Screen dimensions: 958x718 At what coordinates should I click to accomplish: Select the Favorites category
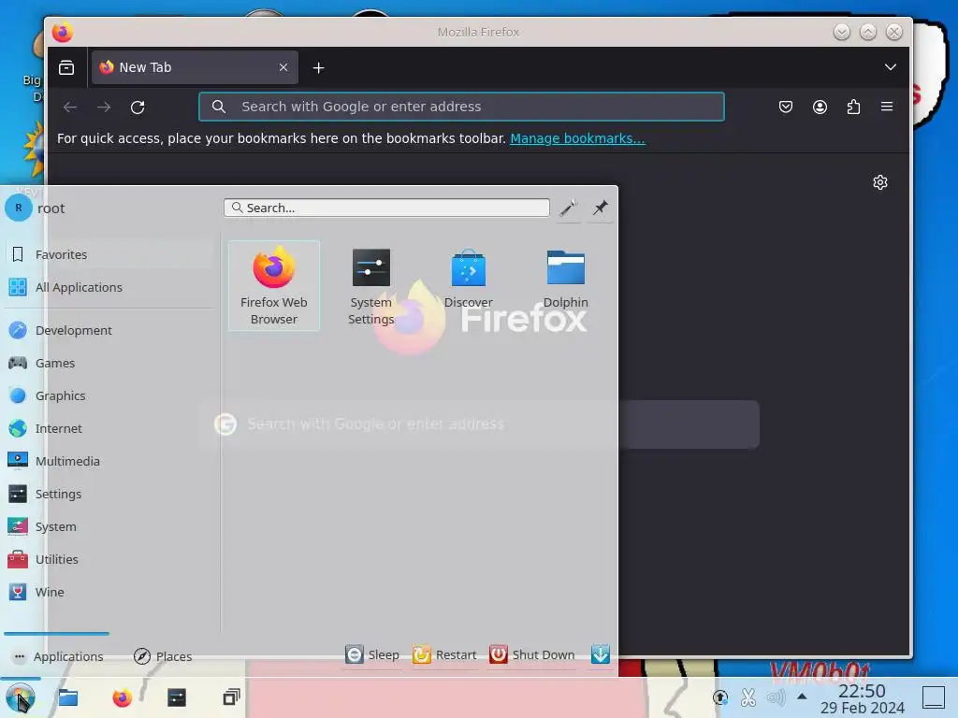point(109,254)
